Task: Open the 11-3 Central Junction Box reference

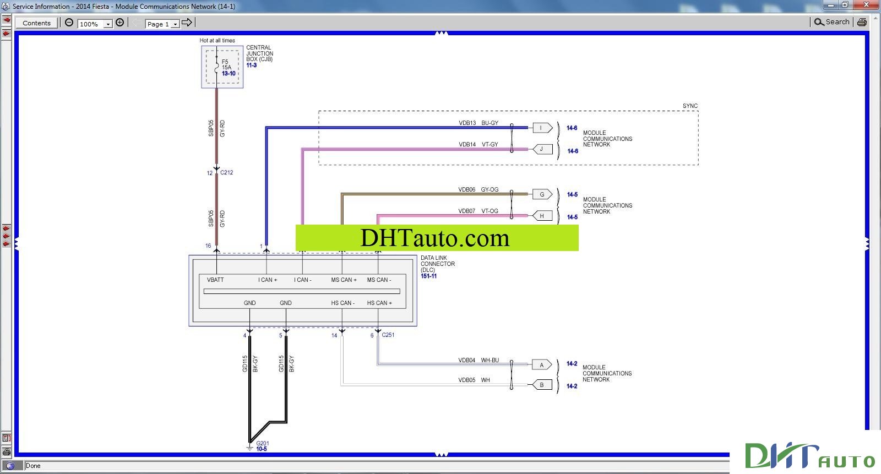Action: tap(252, 65)
